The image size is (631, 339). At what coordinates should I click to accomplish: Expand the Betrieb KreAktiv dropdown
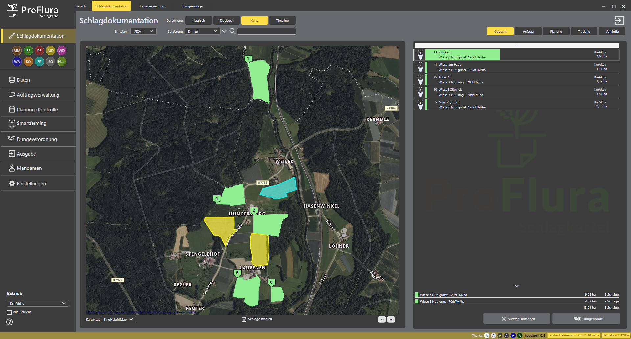[37, 303]
